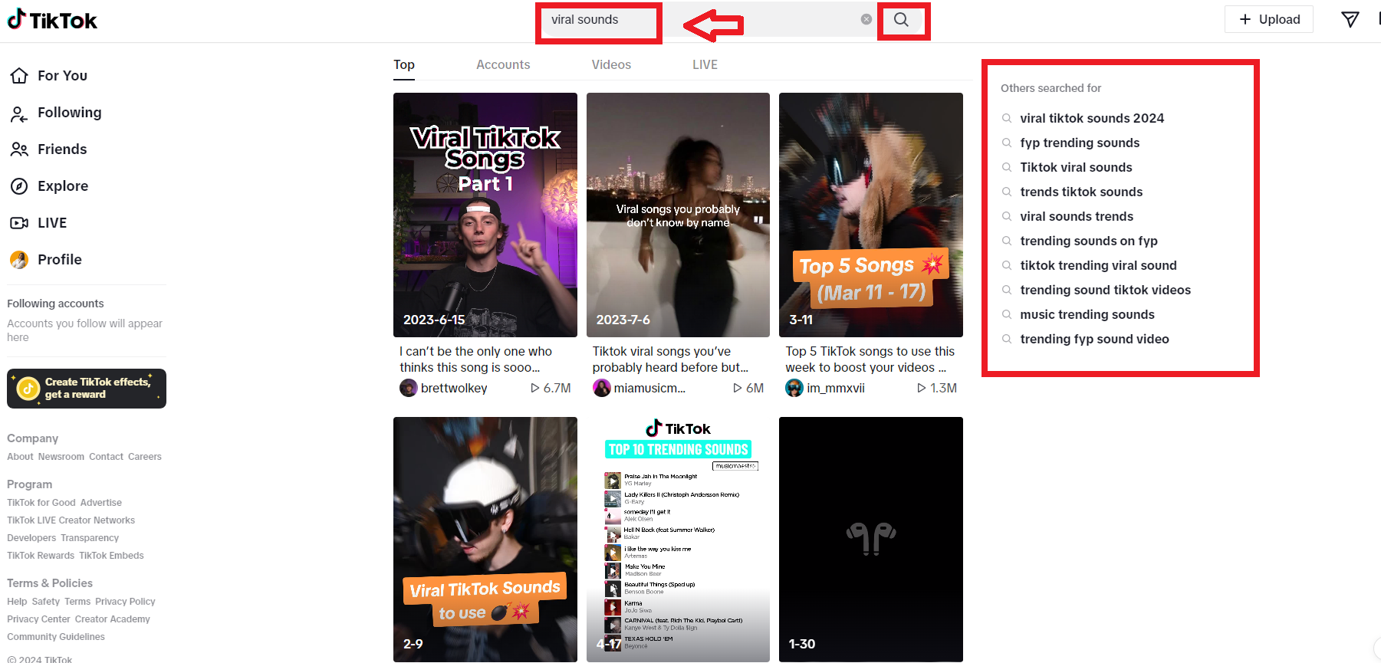
Task: Click the im_mmxvii avatar icon
Action: point(794,388)
